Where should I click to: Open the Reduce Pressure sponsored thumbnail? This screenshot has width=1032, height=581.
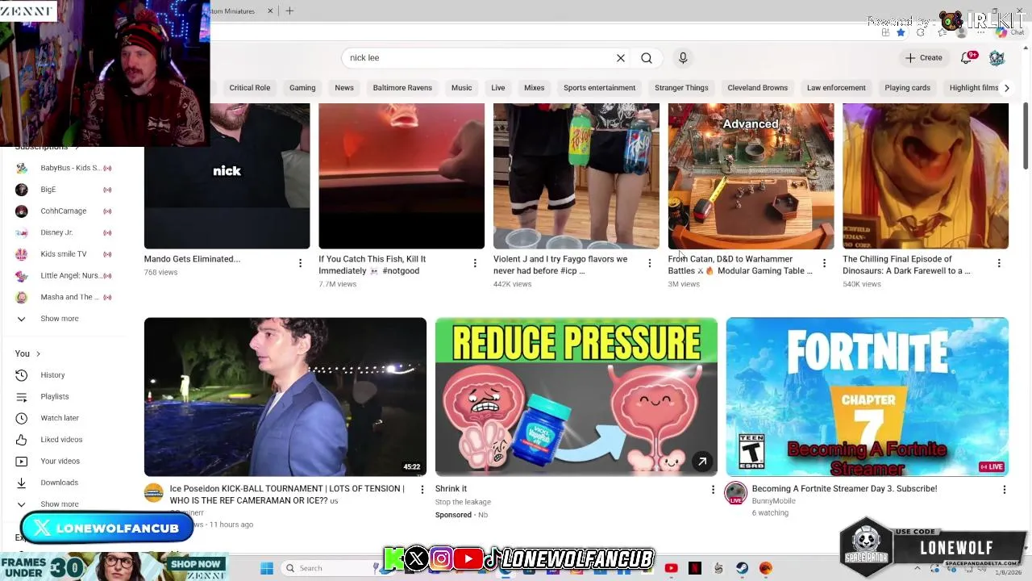(x=576, y=397)
